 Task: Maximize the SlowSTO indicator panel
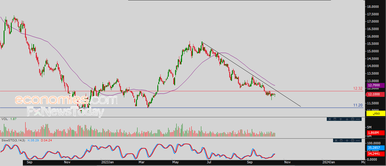point(341,140)
